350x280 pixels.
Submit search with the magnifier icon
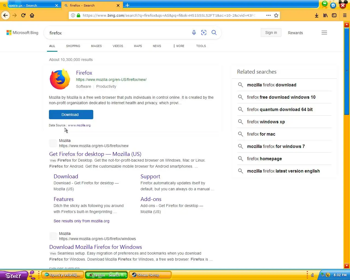pyautogui.click(x=214, y=33)
